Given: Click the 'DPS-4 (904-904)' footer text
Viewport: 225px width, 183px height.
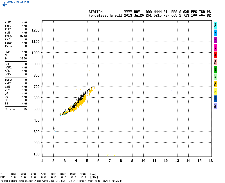Looking at the screenshot, I should [89, 181].
